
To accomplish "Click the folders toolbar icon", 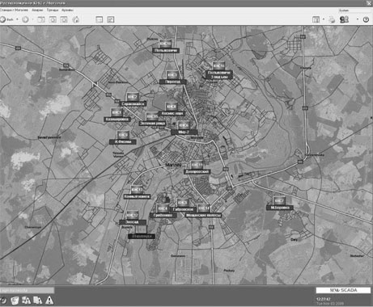I will point(41,19).
